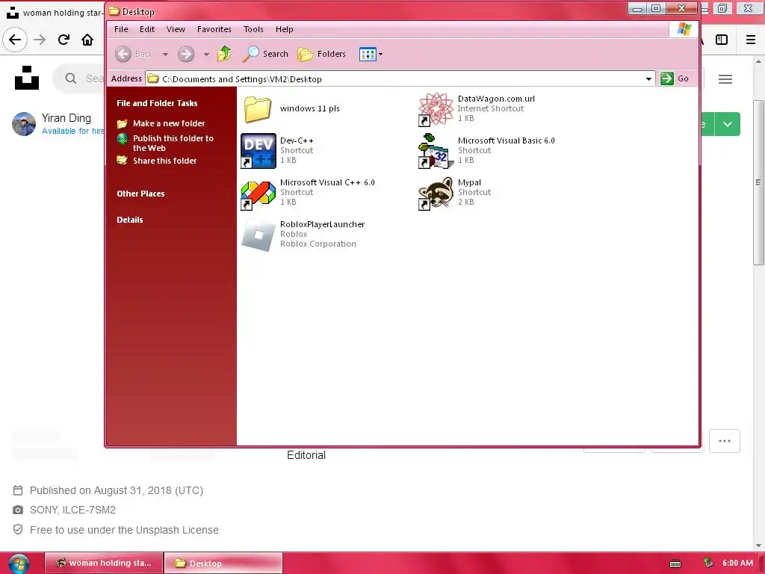Open Unsplash page navigation menu lines

725,79
